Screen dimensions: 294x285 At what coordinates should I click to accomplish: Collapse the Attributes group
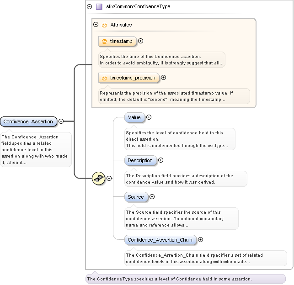pyautogui.click(x=96, y=25)
